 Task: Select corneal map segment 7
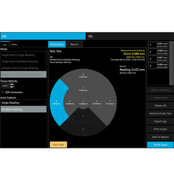pos(110,102)
